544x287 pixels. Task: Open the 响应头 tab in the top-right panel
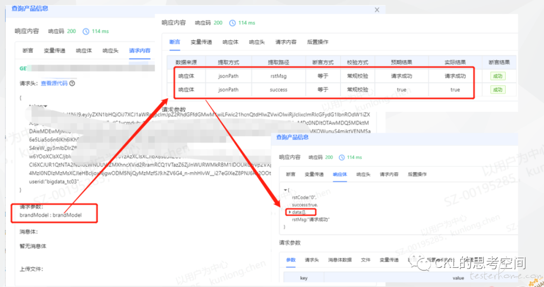pyautogui.click(x=257, y=42)
